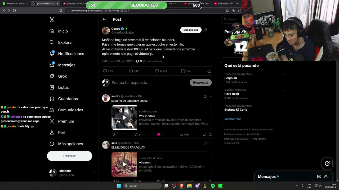Open Mensajes in sidebar
This screenshot has height=190, width=339.
pos(63,65)
